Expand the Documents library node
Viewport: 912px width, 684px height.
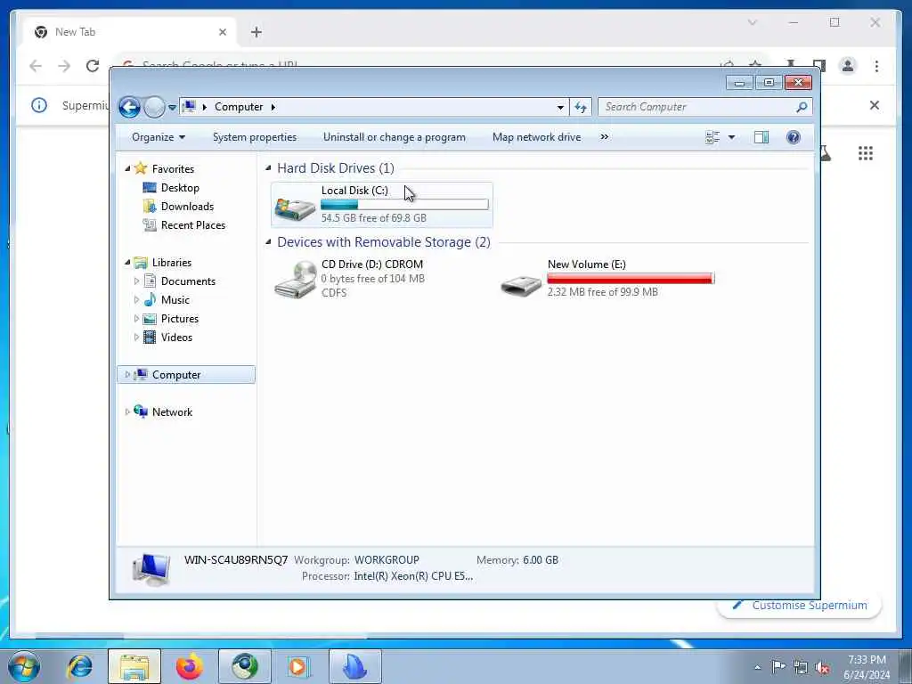point(136,281)
